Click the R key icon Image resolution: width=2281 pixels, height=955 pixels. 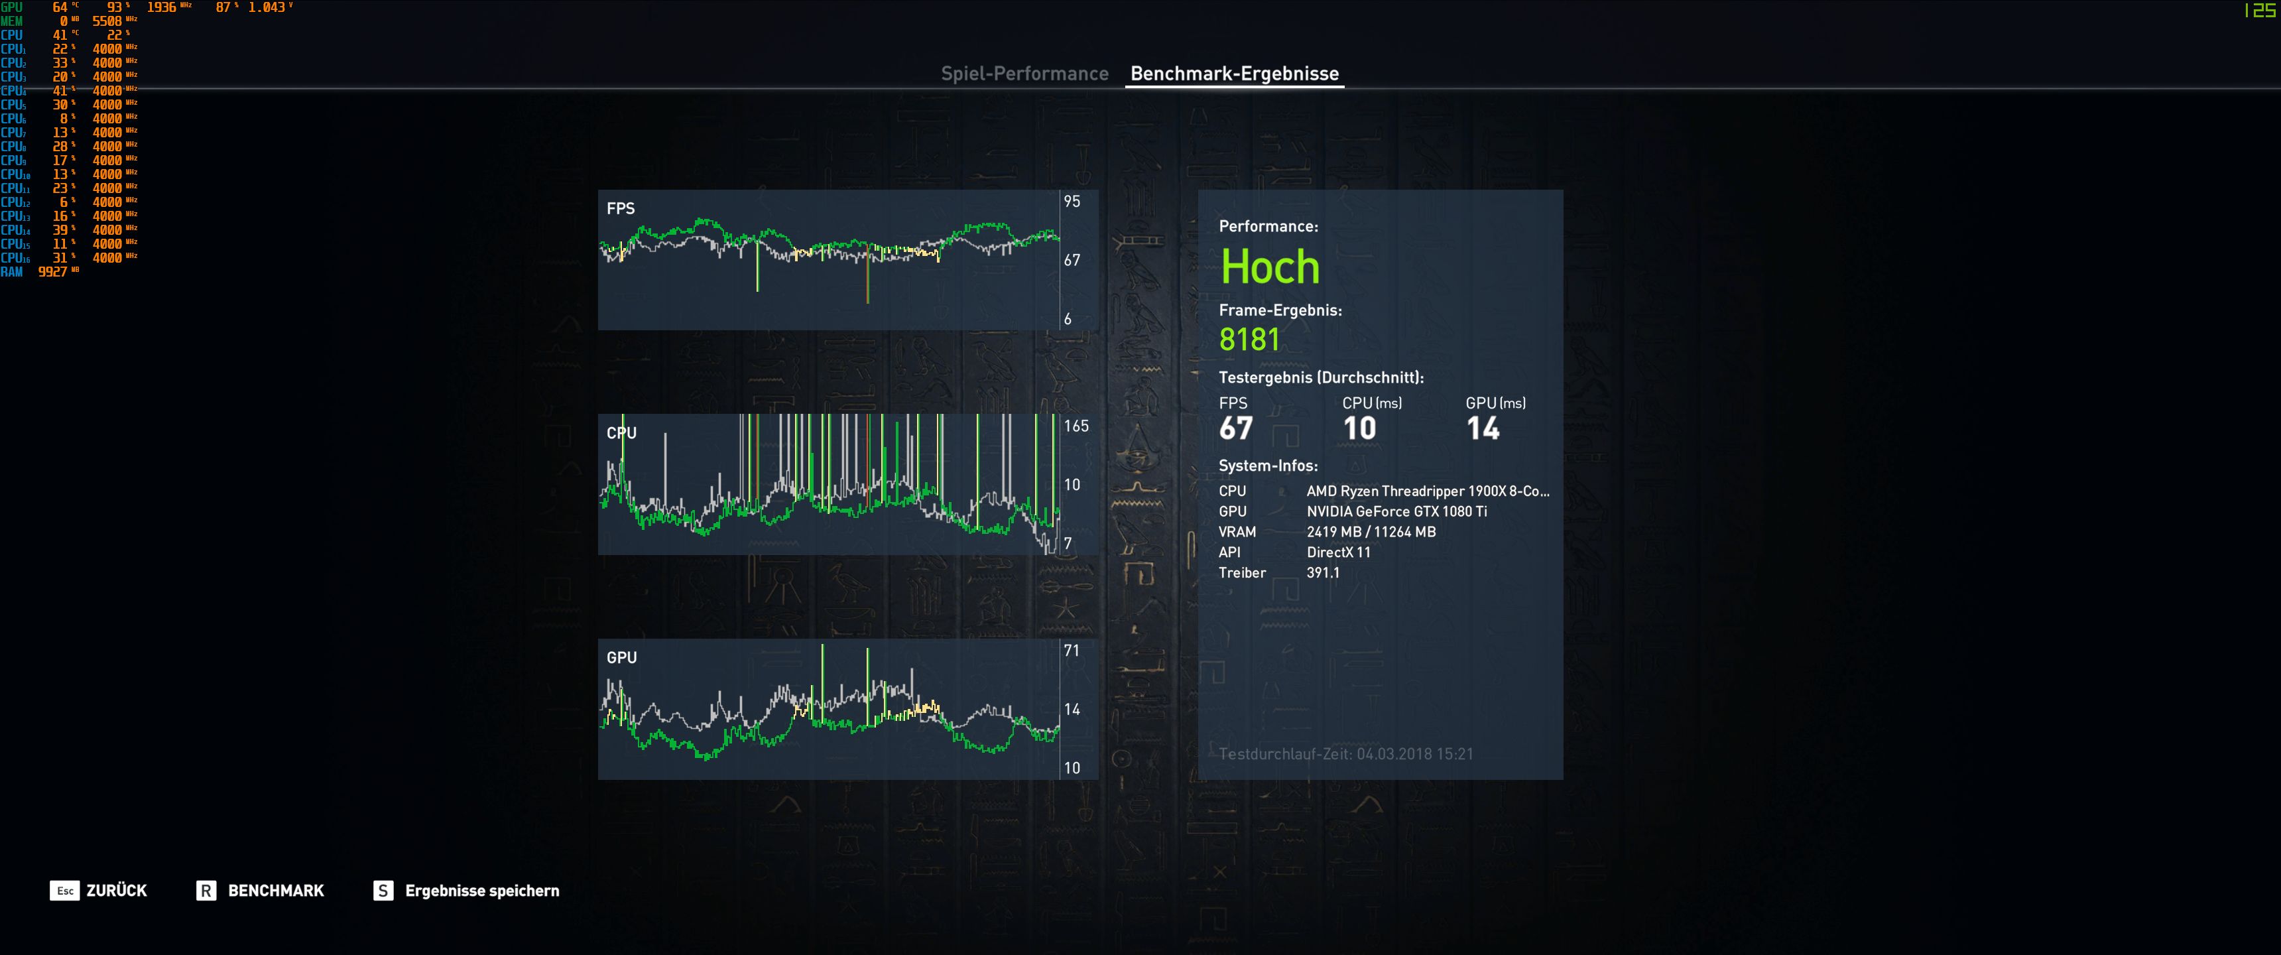click(206, 890)
